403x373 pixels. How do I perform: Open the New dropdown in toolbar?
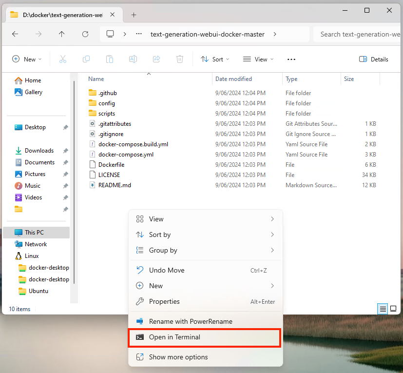click(27, 59)
